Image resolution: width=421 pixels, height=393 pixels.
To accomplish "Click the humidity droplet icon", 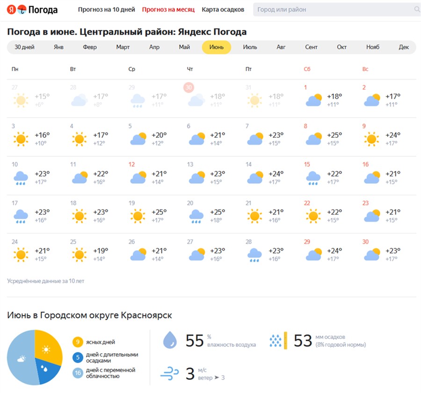I will tap(170, 340).
